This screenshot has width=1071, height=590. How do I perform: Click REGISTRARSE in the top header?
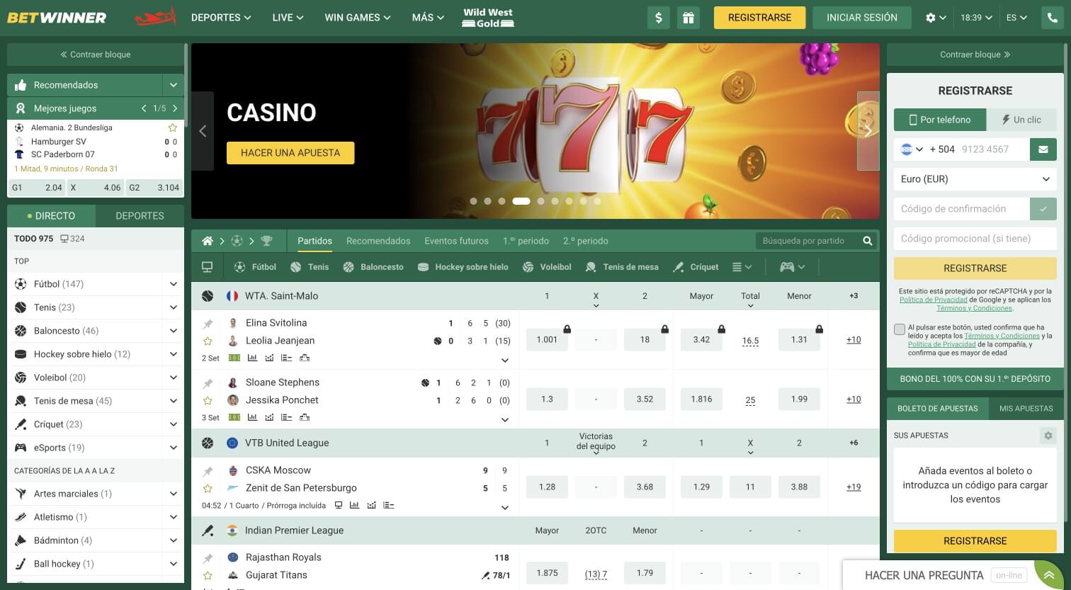pos(759,18)
